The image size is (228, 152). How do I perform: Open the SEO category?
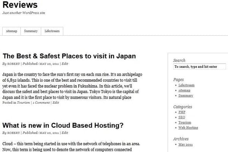[x=182, y=117]
